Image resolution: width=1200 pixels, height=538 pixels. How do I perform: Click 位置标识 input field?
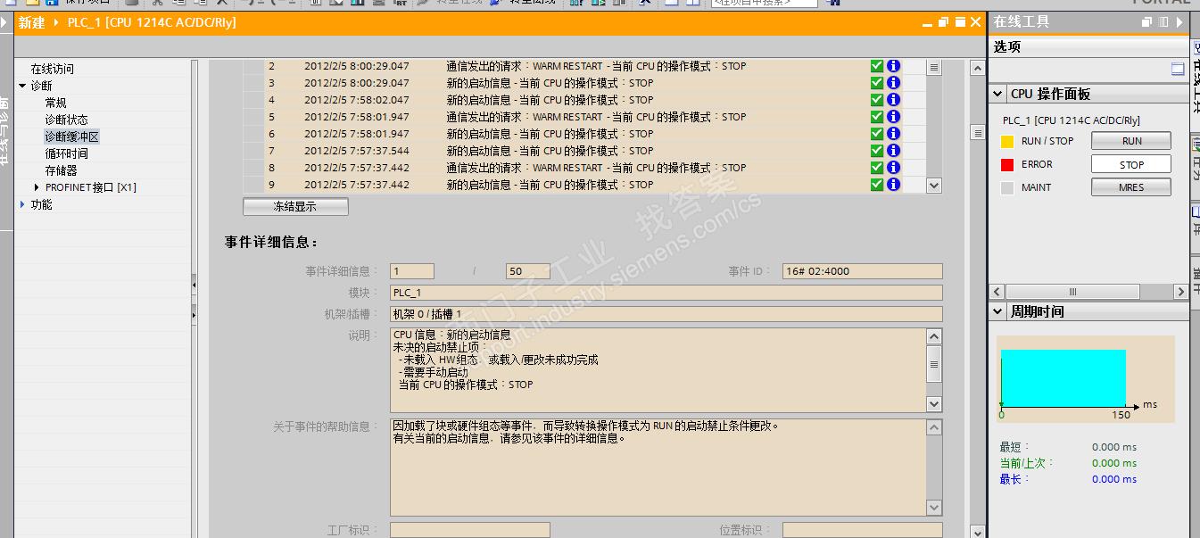[x=862, y=530]
